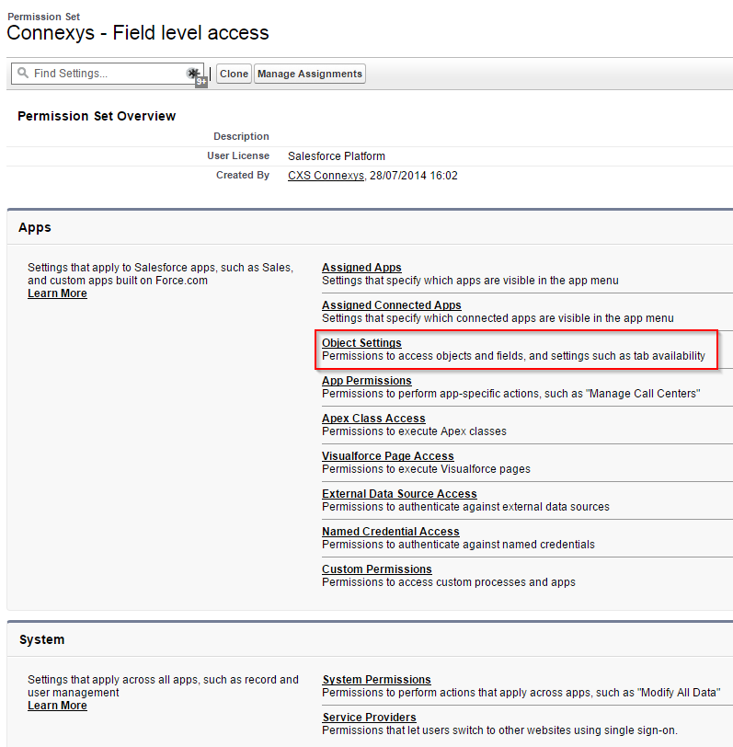Open the Object Settings link
This screenshot has height=747, width=733.
tap(361, 342)
